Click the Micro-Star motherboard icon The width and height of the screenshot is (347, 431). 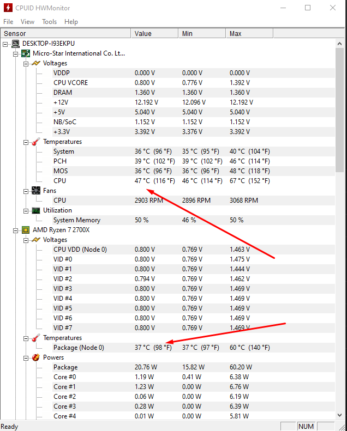point(26,53)
